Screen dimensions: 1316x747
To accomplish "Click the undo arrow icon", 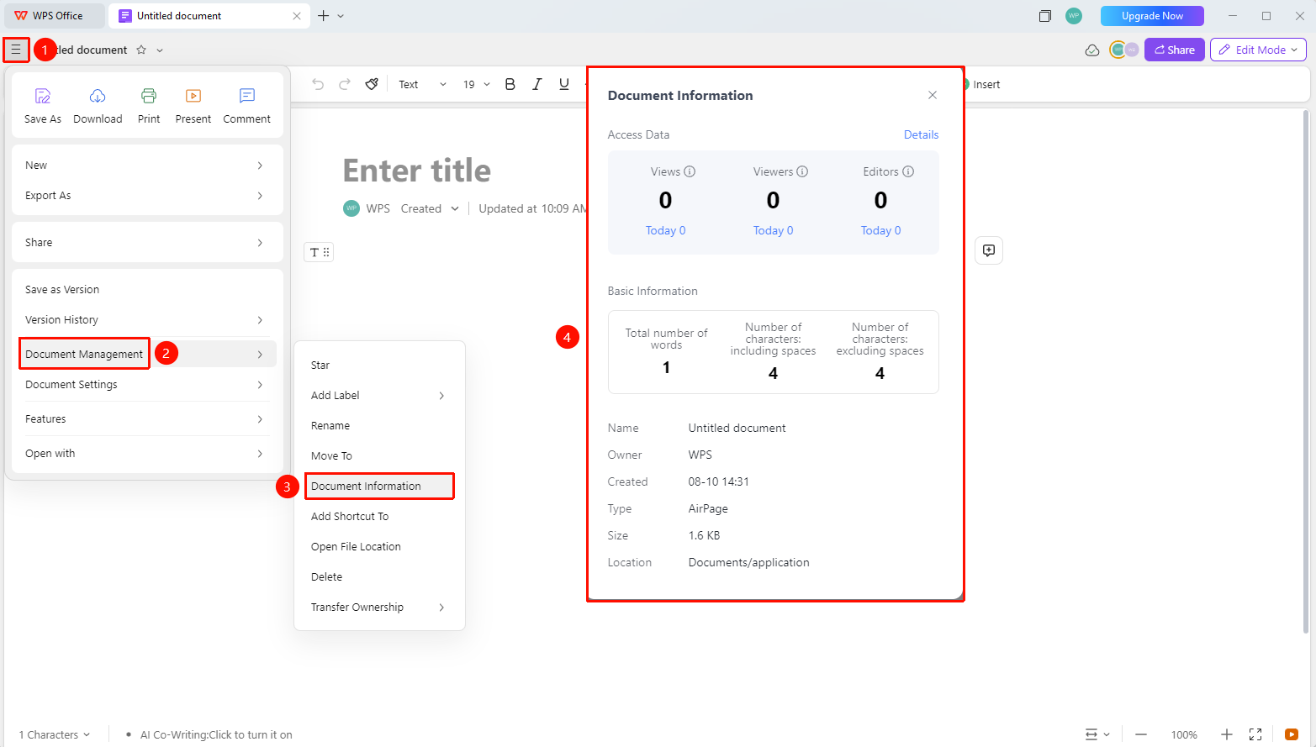I will pyautogui.click(x=318, y=84).
